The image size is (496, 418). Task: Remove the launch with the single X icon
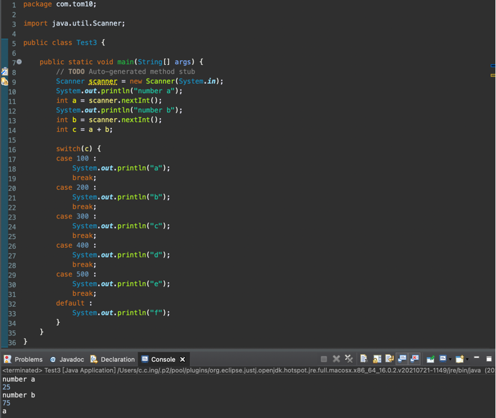click(336, 359)
